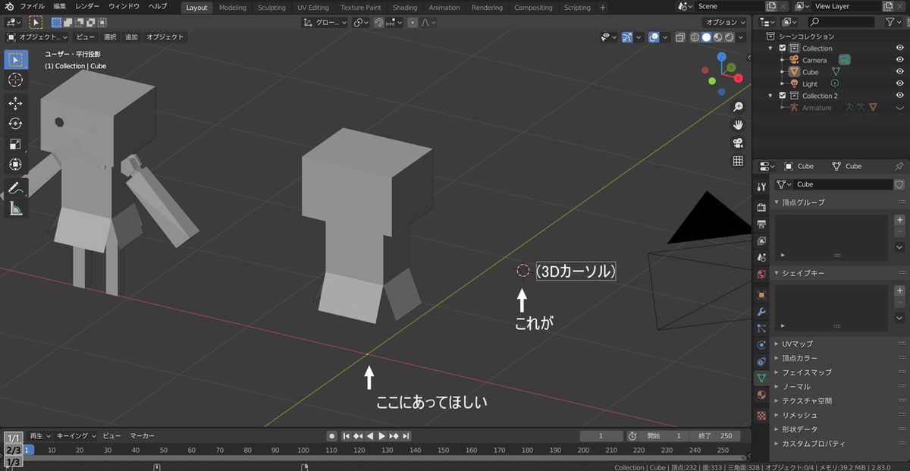Open the Tool properties tab
Viewport: 910px width, 471px height.
(761, 187)
